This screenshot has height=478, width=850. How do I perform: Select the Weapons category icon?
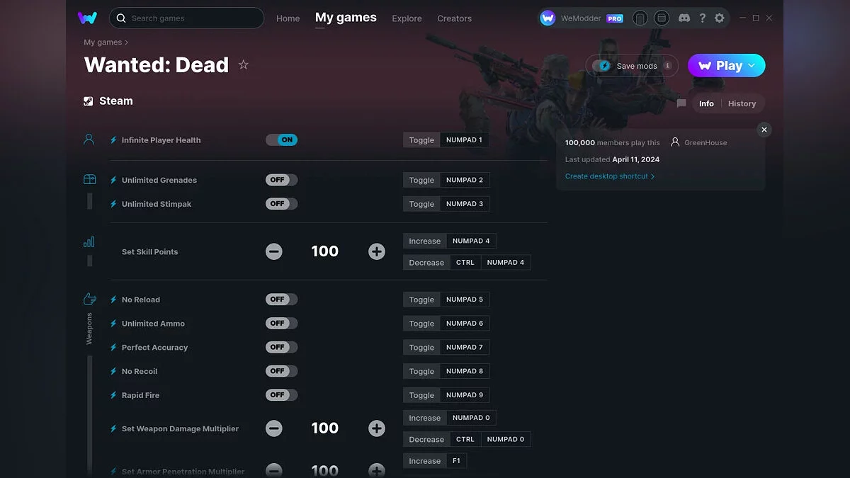pyautogui.click(x=89, y=299)
